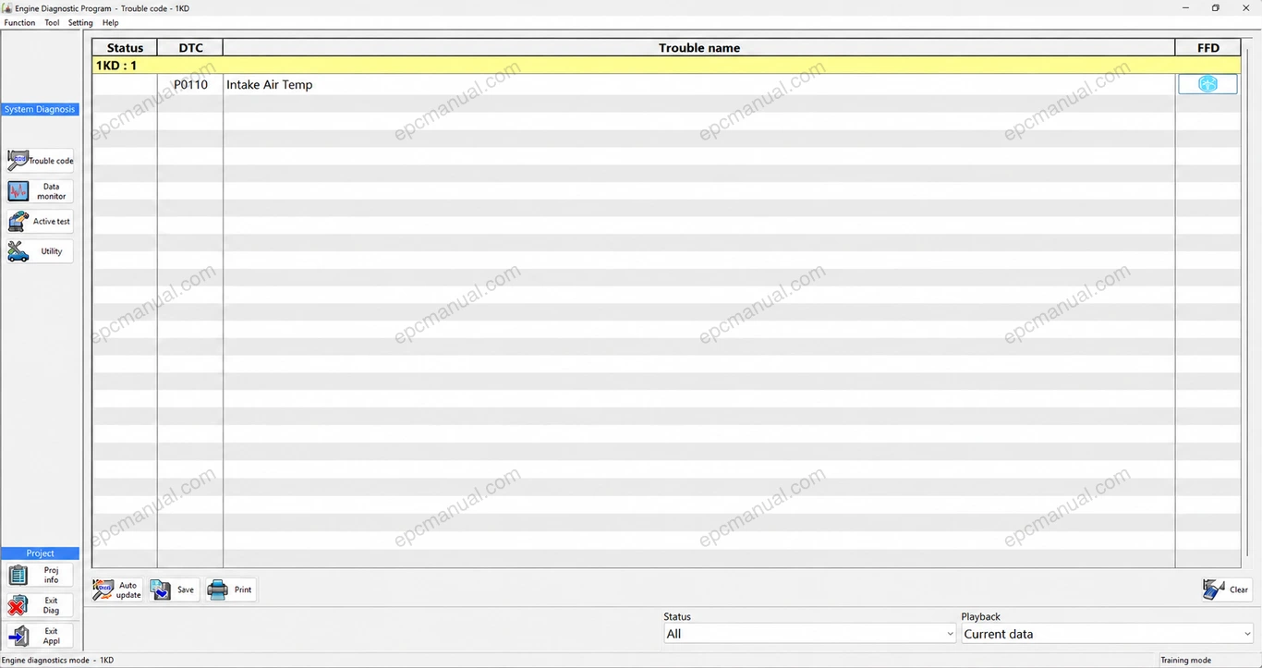Show Proj info
The height and width of the screenshot is (668, 1262).
pos(41,575)
